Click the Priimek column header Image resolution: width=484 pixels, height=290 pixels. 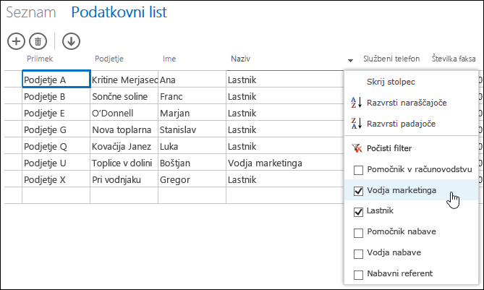point(40,59)
